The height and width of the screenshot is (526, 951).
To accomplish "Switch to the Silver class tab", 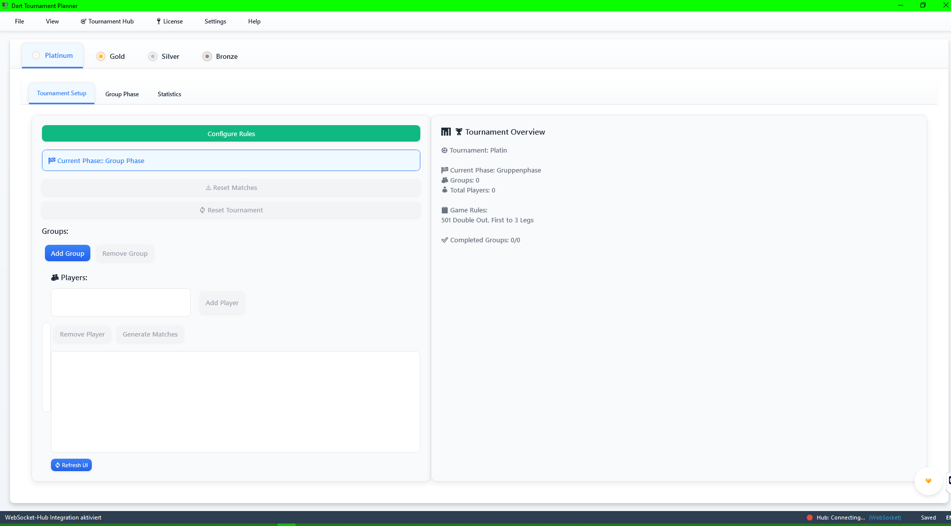I will (x=164, y=56).
